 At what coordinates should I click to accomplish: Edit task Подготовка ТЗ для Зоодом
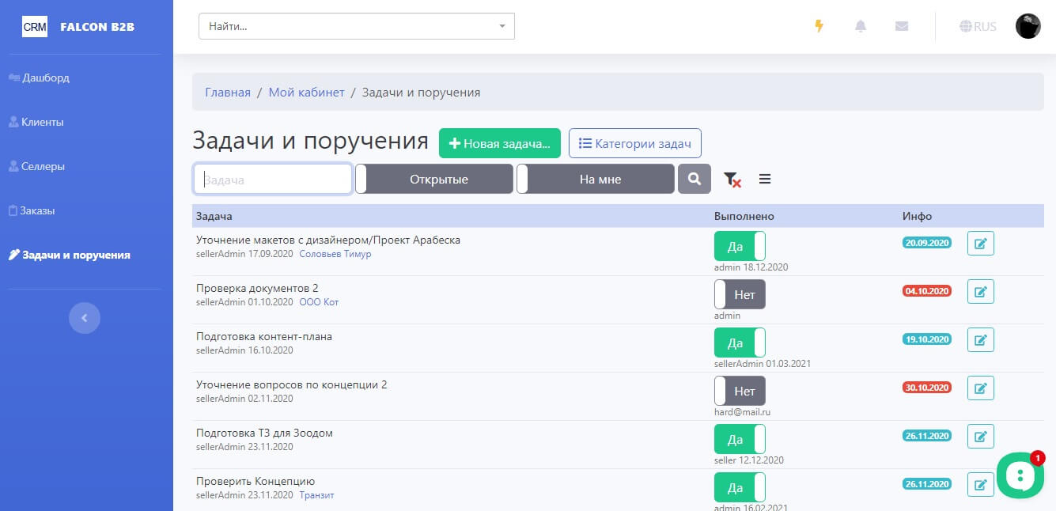981,437
